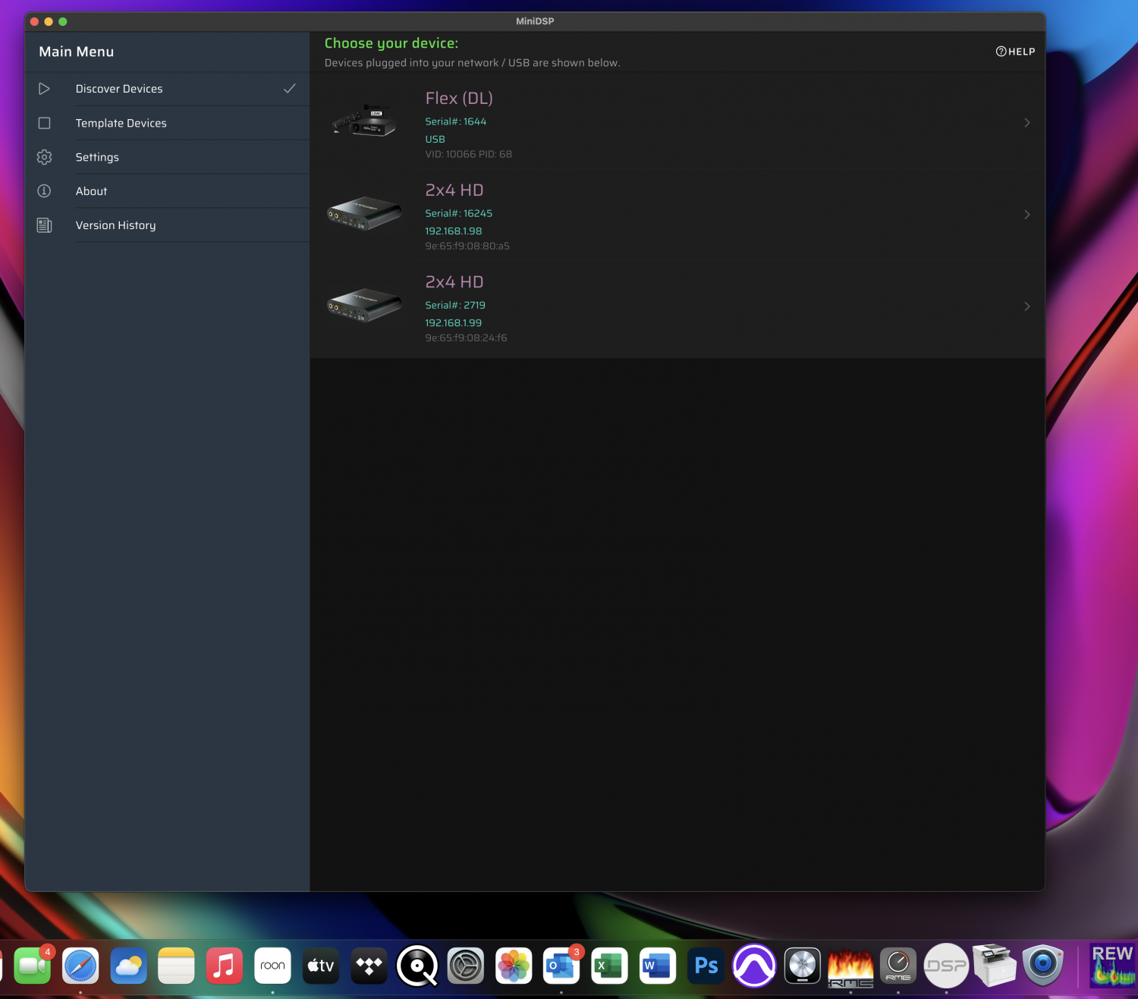Open the RME gauge icon in dock
The width and height of the screenshot is (1138, 999).
[x=898, y=966]
